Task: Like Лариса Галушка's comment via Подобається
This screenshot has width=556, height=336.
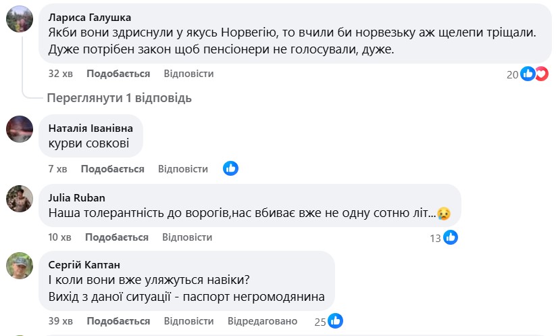Action: [109, 73]
